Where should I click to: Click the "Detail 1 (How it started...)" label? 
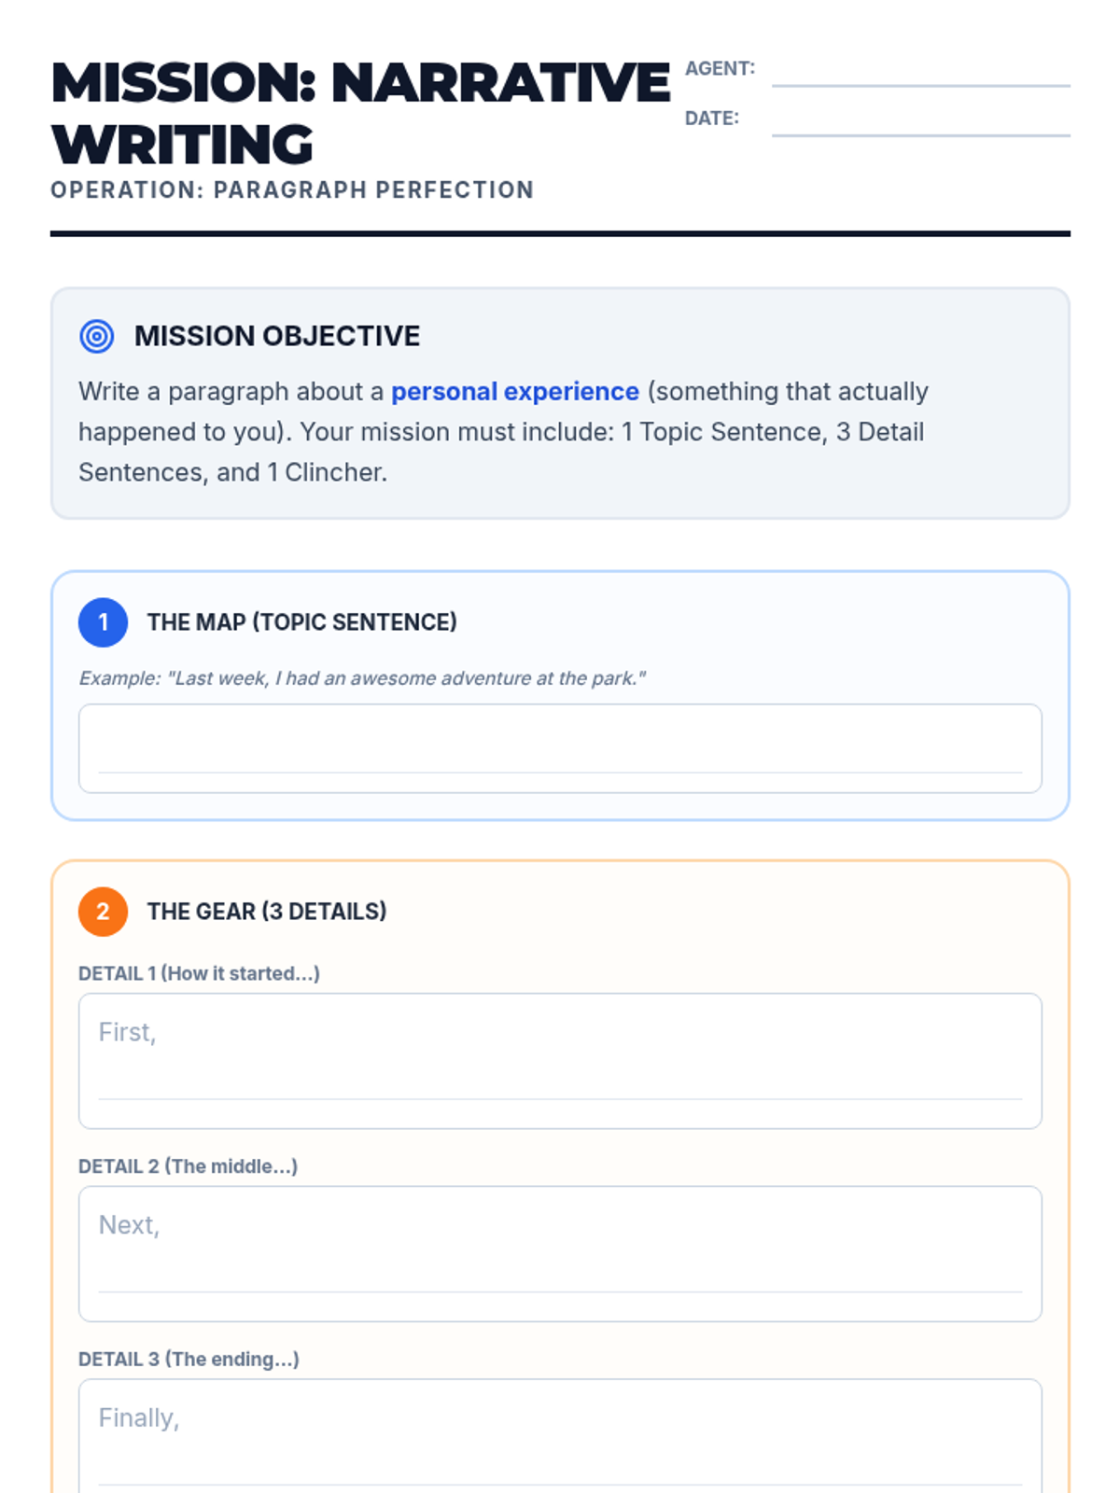[x=199, y=974]
